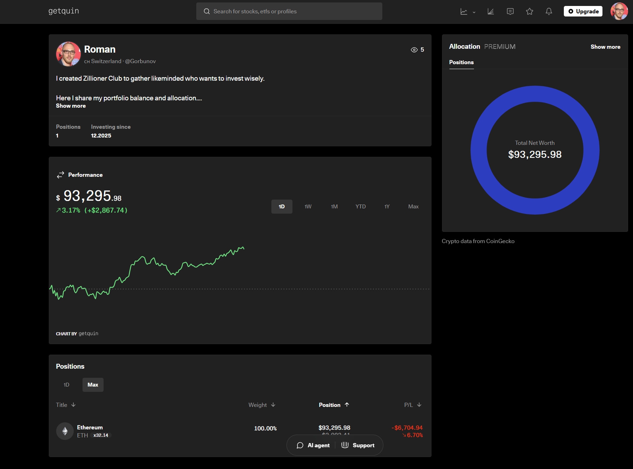Open the AI agent chat

click(x=314, y=445)
